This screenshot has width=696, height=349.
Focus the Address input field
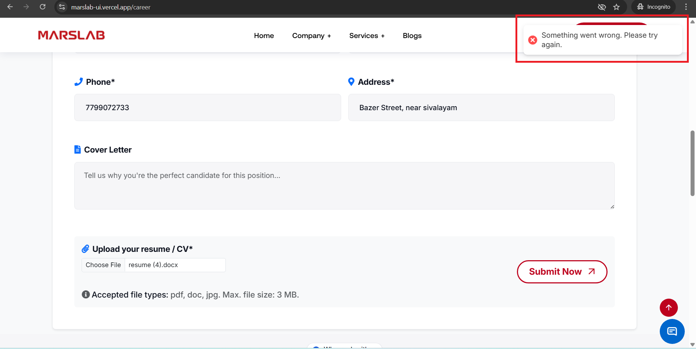pos(481,108)
